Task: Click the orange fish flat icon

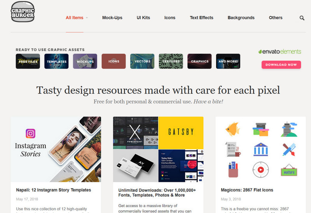Action: pyautogui.click(x=232, y=129)
